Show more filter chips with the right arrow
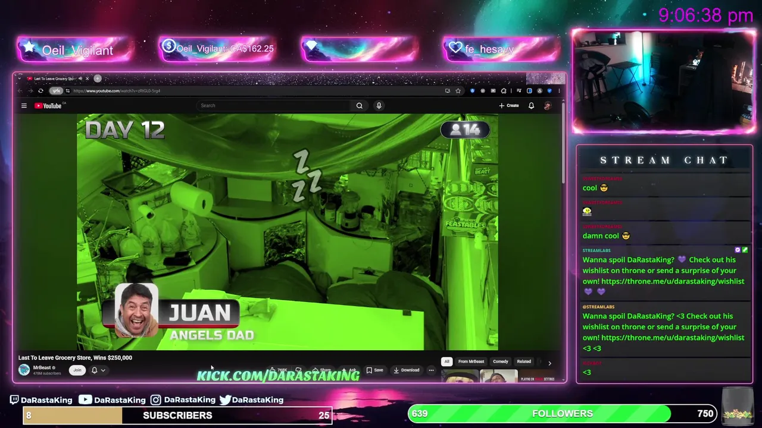762x428 pixels. click(549, 363)
